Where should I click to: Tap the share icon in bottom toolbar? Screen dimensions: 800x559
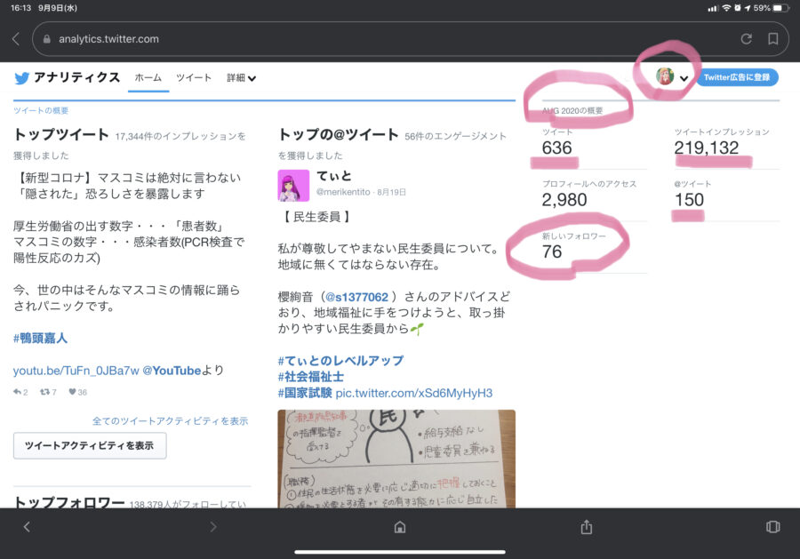[587, 527]
